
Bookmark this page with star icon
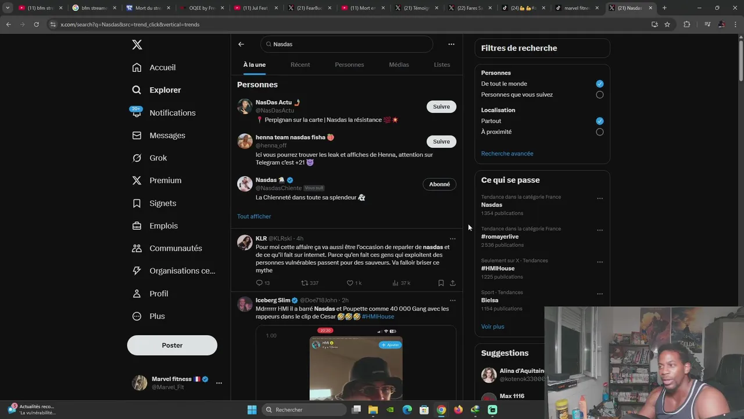tap(667, 24)
